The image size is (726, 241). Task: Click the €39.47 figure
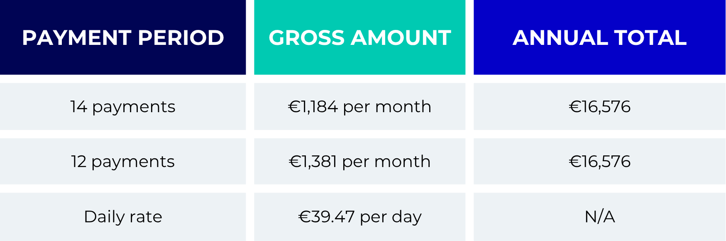(x=326, y=217)
